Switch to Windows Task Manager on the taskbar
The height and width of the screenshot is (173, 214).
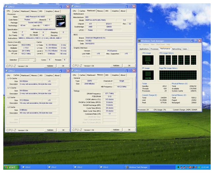tap(137, 167)
